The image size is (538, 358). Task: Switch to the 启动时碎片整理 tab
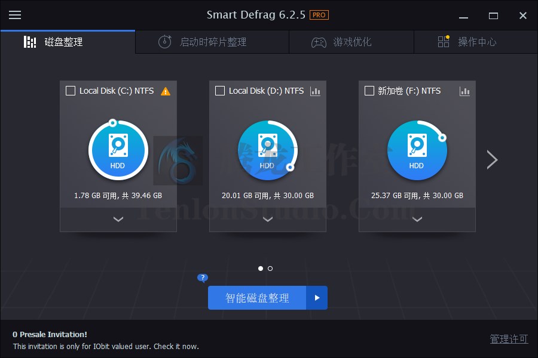[212, 42]
